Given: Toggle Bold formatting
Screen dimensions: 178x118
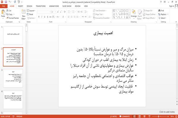Looking at the screenshot, I should (39, 17).
